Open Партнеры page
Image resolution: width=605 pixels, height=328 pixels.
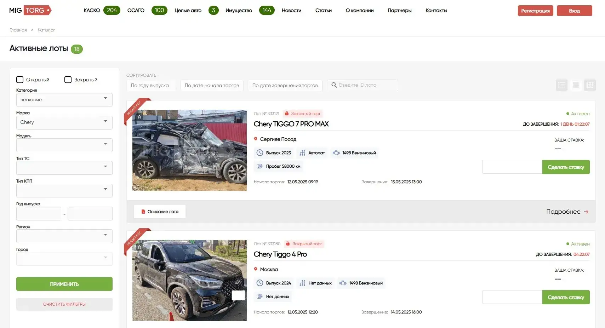click(x=400, y=10)
